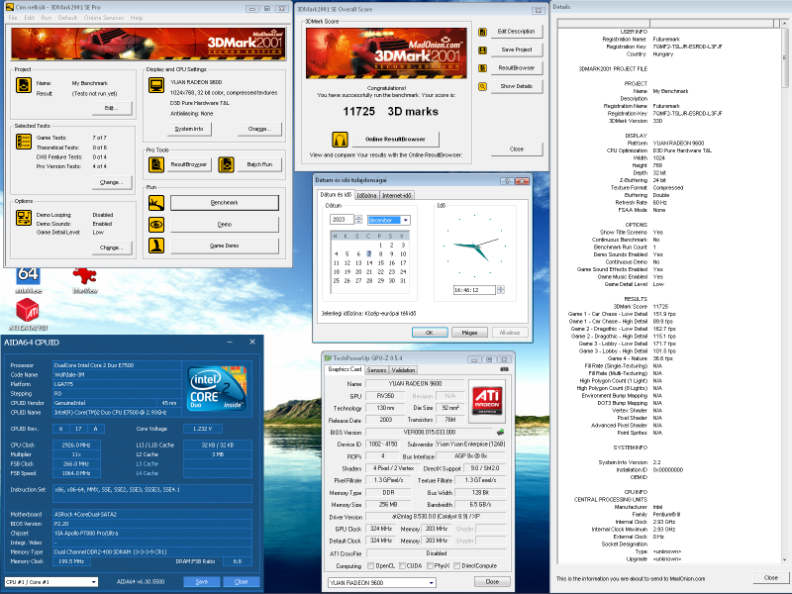This screenshot has width=792, height=594.
Task: Click the Mégse button in date dialog
Action: [469, 333]
